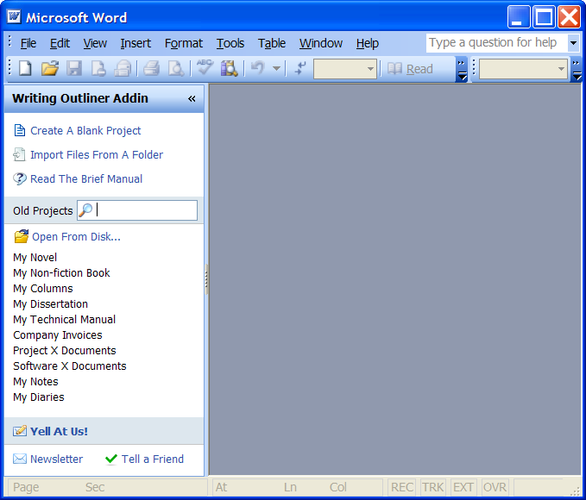Open the help question dropdown arrow
The width and height of the screenshot is (586, 500).
[x=573, y=43]
